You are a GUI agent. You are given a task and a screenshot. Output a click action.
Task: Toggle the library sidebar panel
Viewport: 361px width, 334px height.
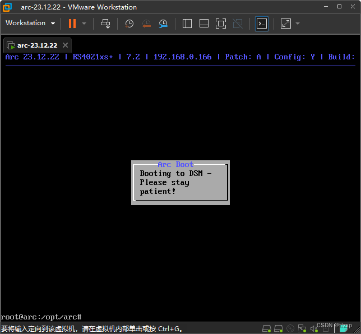(187, 24)
